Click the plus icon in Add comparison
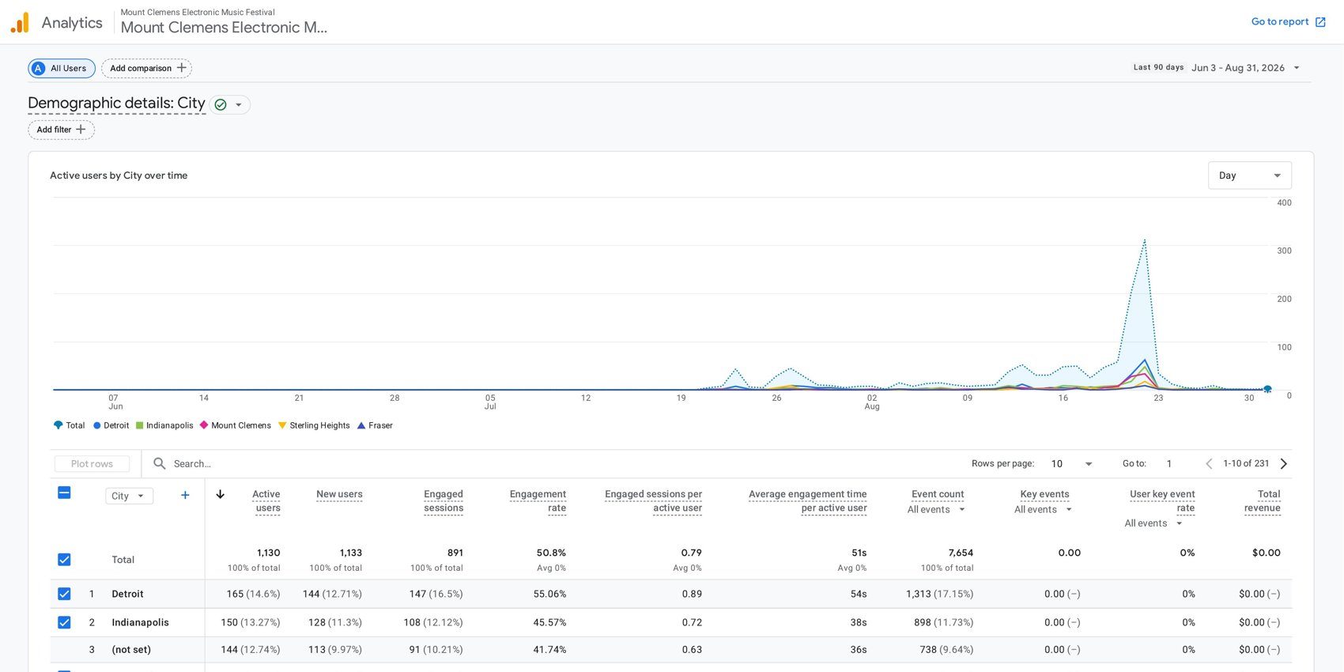The image size is (1344, 672). click(x=182, y=68)
